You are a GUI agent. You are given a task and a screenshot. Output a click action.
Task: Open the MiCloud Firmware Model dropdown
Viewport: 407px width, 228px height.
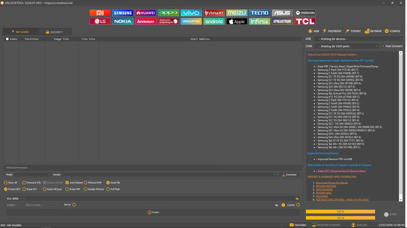(x=32, y=175)
